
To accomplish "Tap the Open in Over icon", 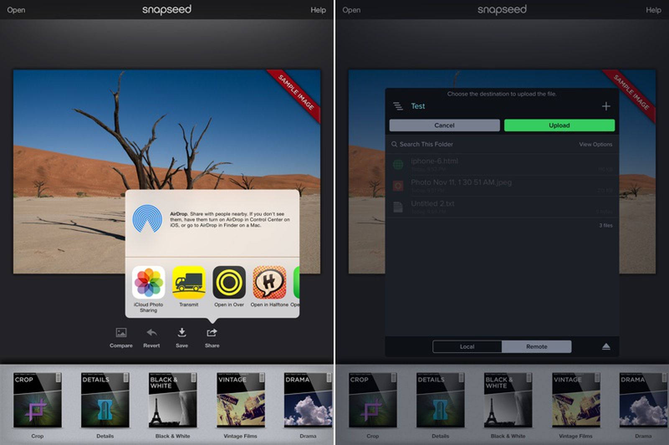I will click(x=229, y=284).
